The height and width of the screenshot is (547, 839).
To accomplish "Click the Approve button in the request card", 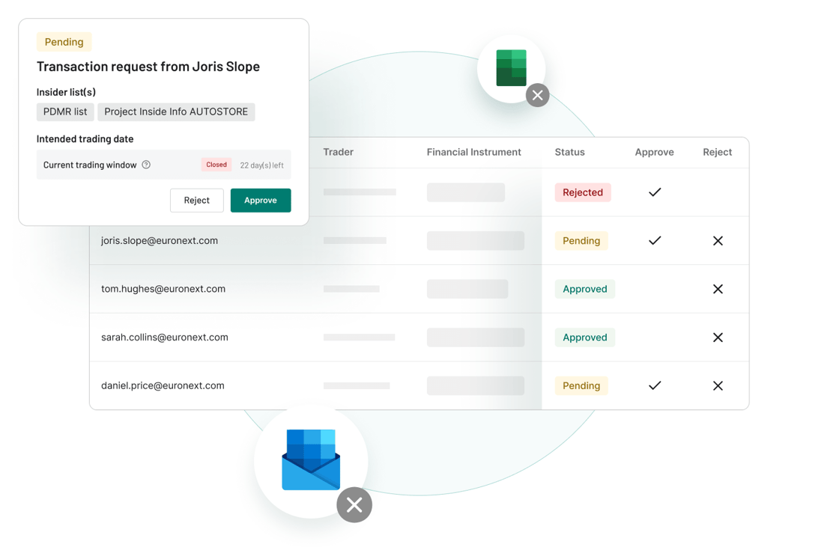I will (261, 200).
